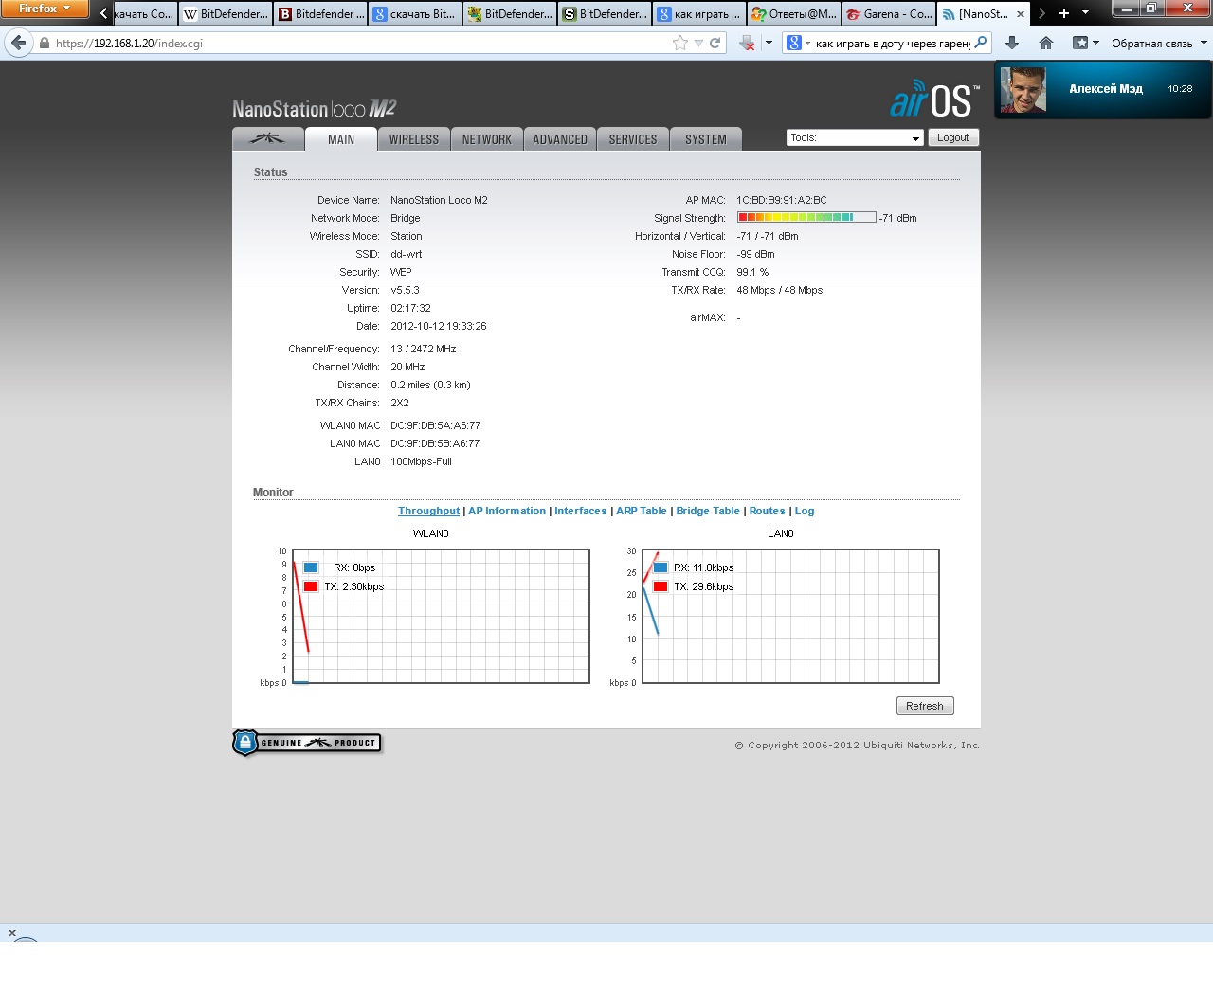Click the magnifier search icon
The width and height of the screenshot is (1213, 990).
click(981, 43)
